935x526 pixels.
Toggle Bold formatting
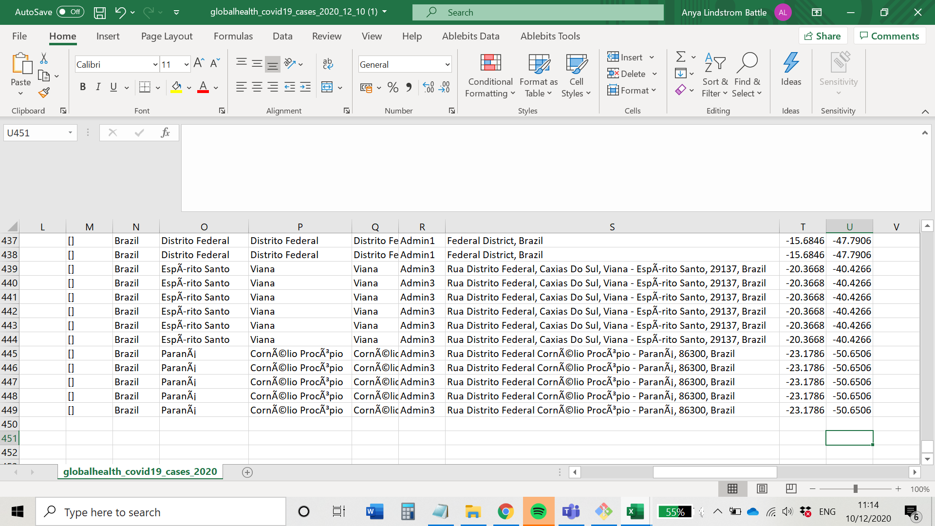pyautogui.click(x=83, y=87)
